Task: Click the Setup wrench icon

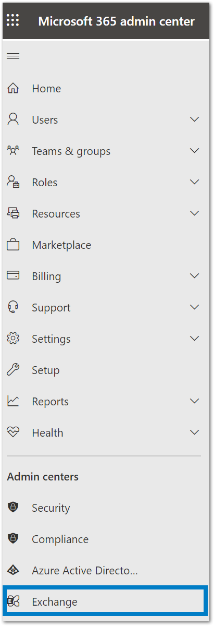Action: 13,370
